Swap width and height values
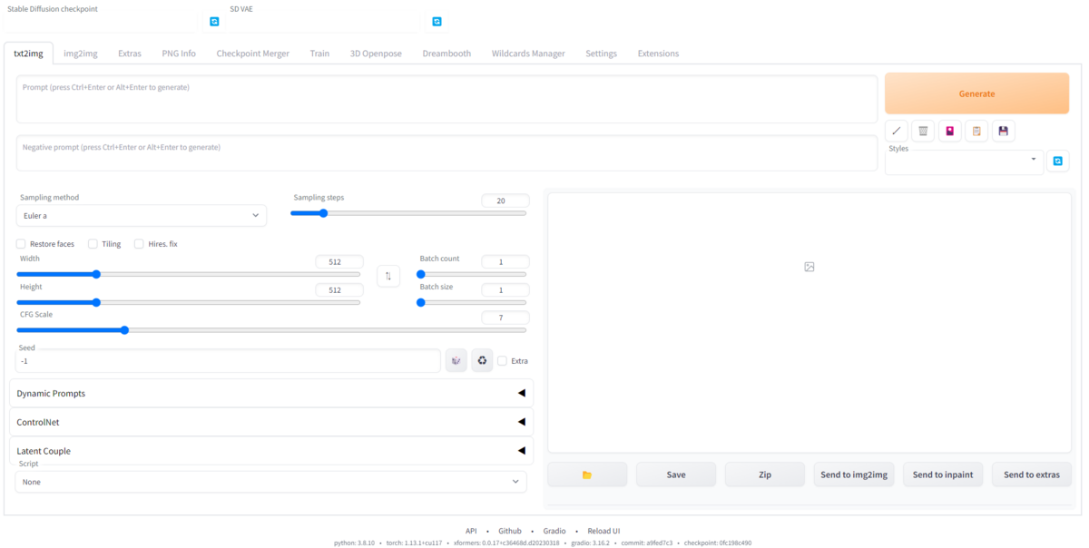The width and height of the screenshot is (1089, 548). 388,276
